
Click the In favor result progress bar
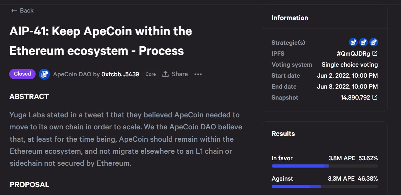(x=325, y=166)
